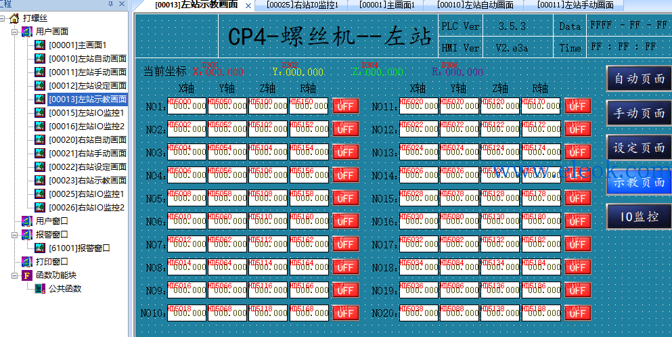
Task: Close the [00013]左站示教画面 tab
Action: [248, 5]
